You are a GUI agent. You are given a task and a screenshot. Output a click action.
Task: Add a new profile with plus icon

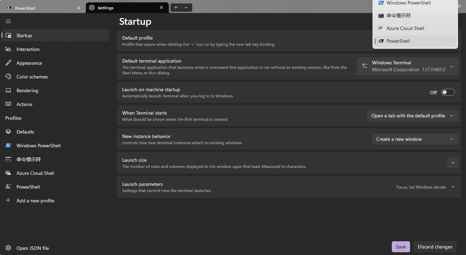pyautogui.click(x=8, y=201)
